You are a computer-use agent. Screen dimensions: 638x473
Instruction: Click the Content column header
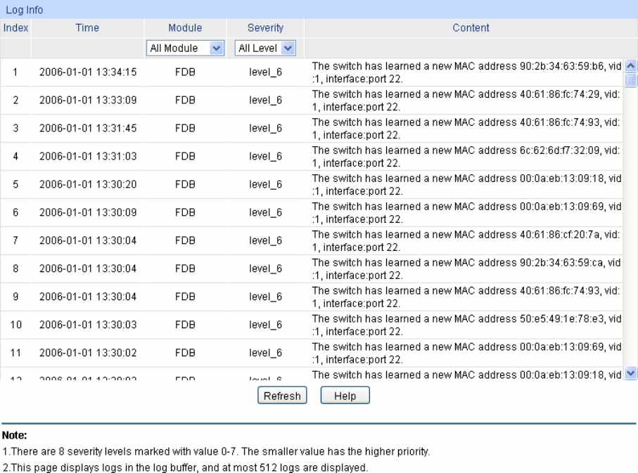(x=471, y=28)
